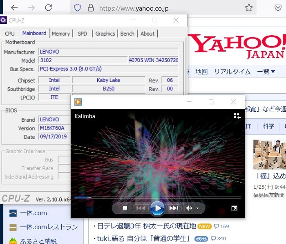Click the Windows Media Player app icon
Image resolution: width=286 pixels, height=244 pixels.
[78, 102]
